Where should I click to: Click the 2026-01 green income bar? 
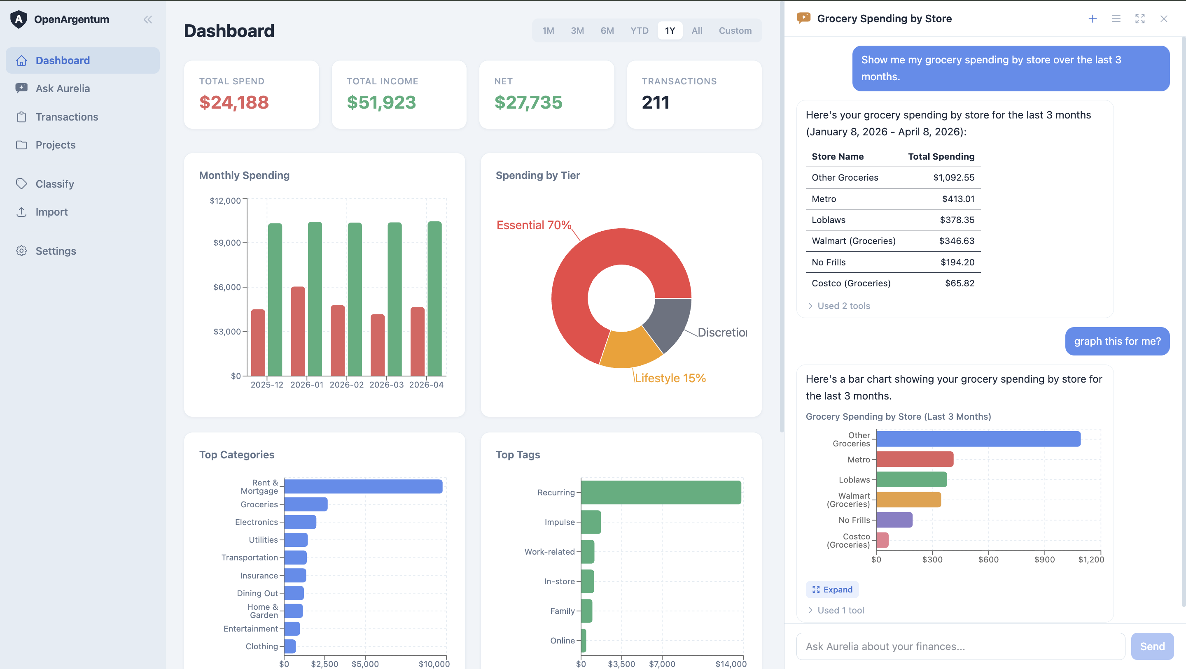click(x=315, y=299)
